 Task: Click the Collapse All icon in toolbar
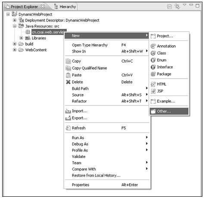[170, 7]
